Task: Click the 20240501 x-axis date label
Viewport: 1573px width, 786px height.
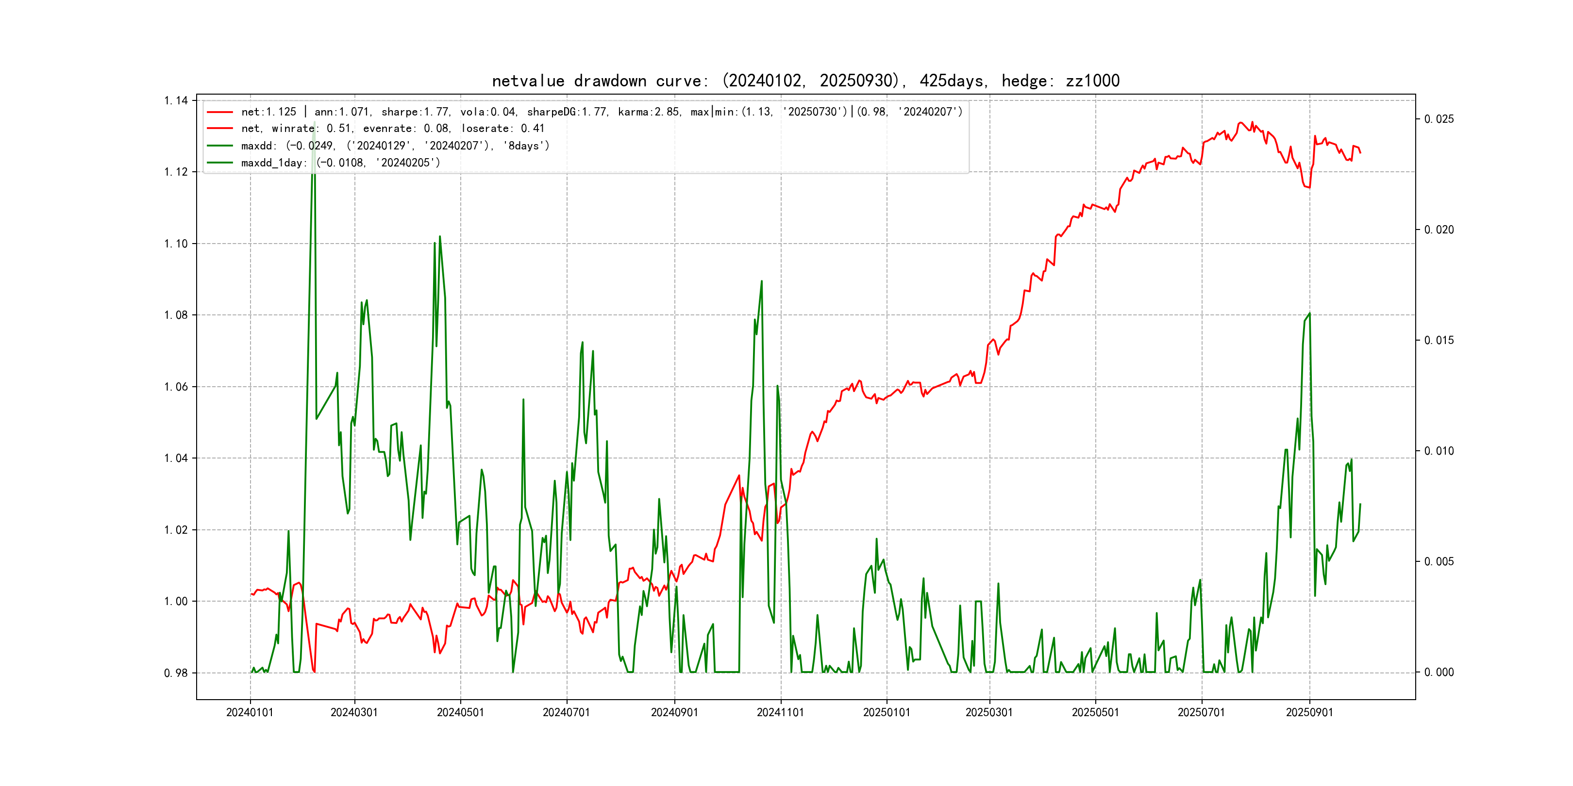Action: pyautogui.click(x=460, y=712)
